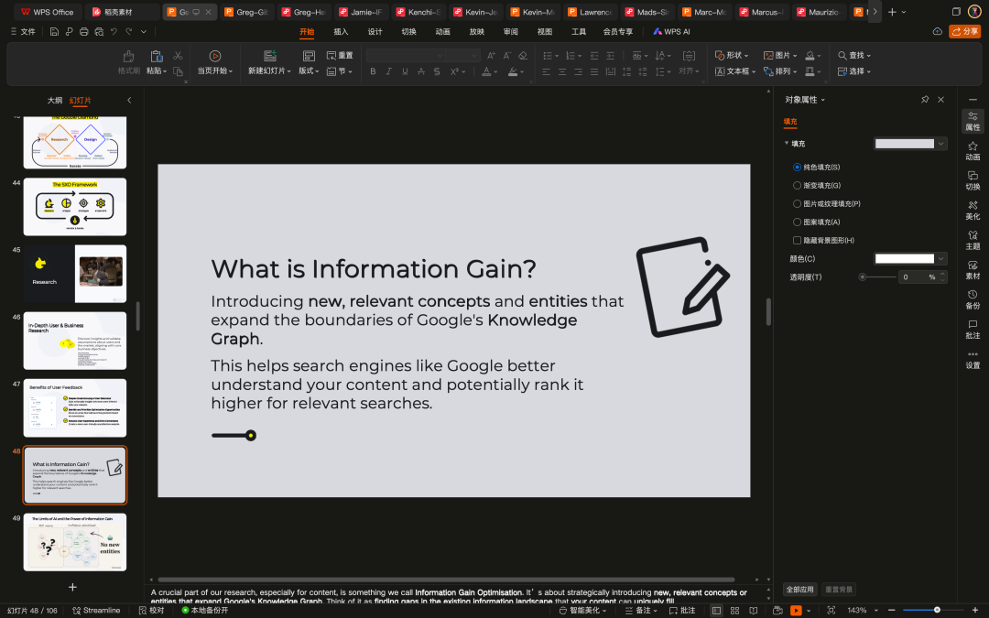Open the Beautify (美化) sidebar panel

973,210
